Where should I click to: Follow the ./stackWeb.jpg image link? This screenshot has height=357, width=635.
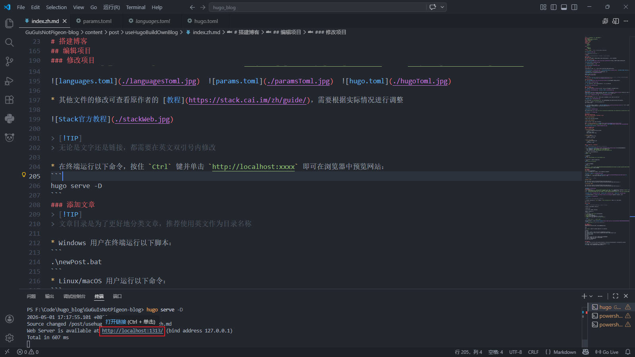click(142, 119)
